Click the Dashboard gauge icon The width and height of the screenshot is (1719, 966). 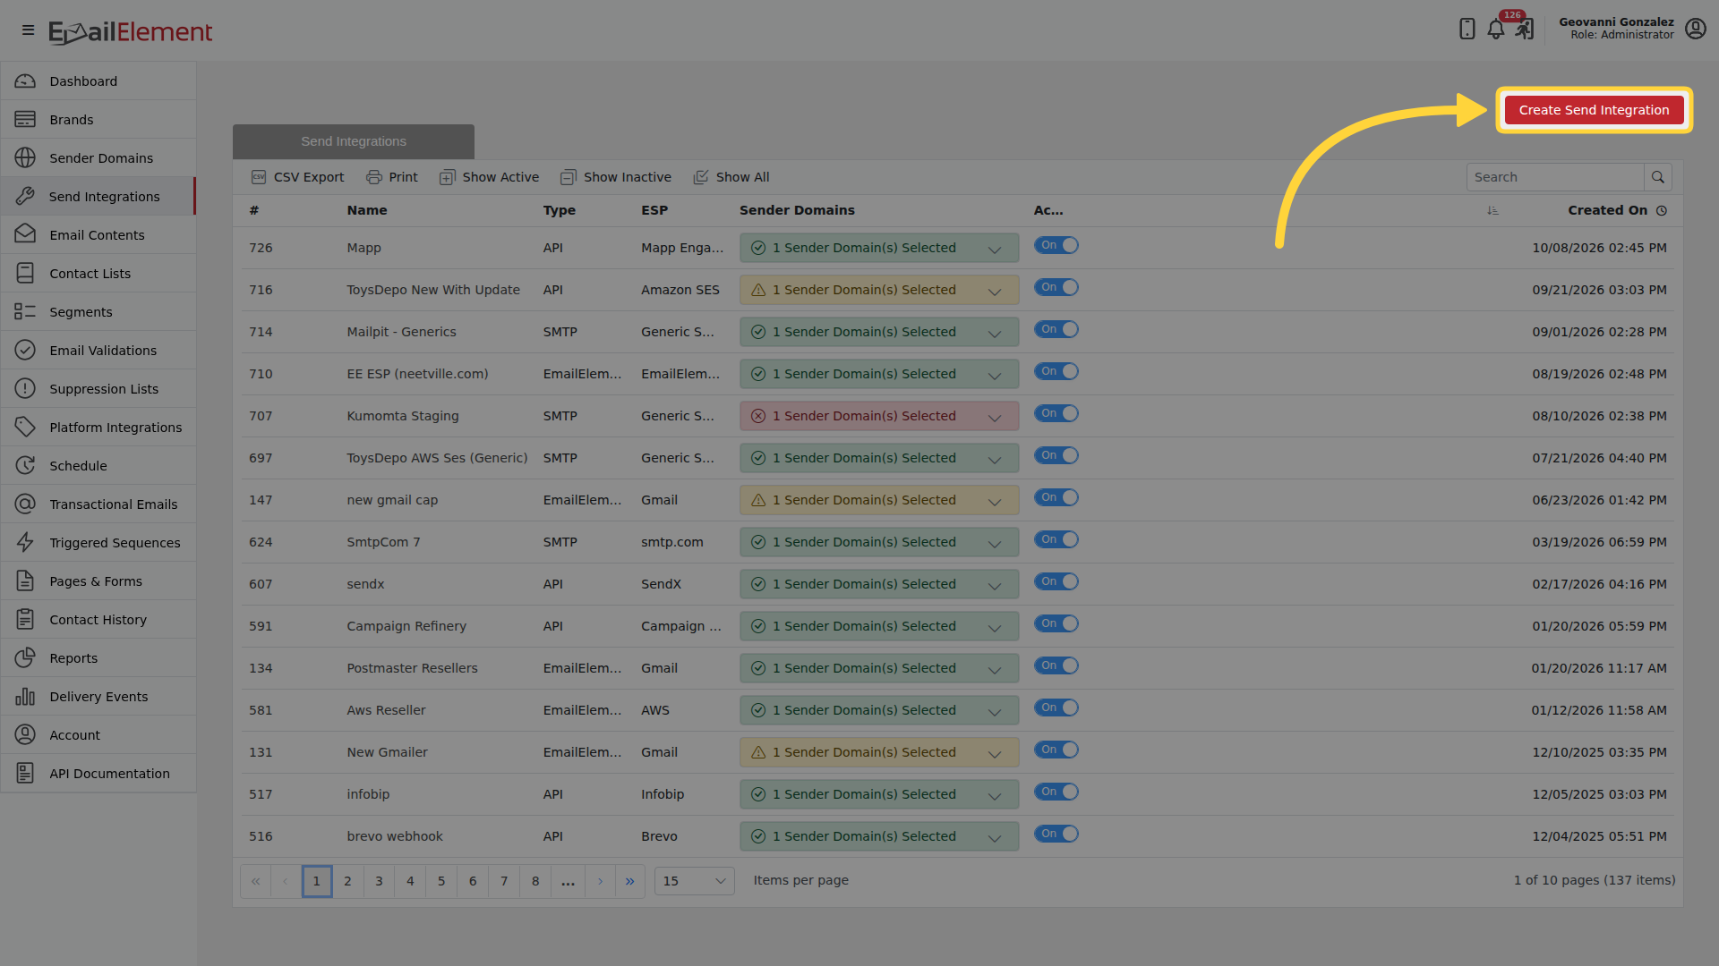(x=25, y=81)
